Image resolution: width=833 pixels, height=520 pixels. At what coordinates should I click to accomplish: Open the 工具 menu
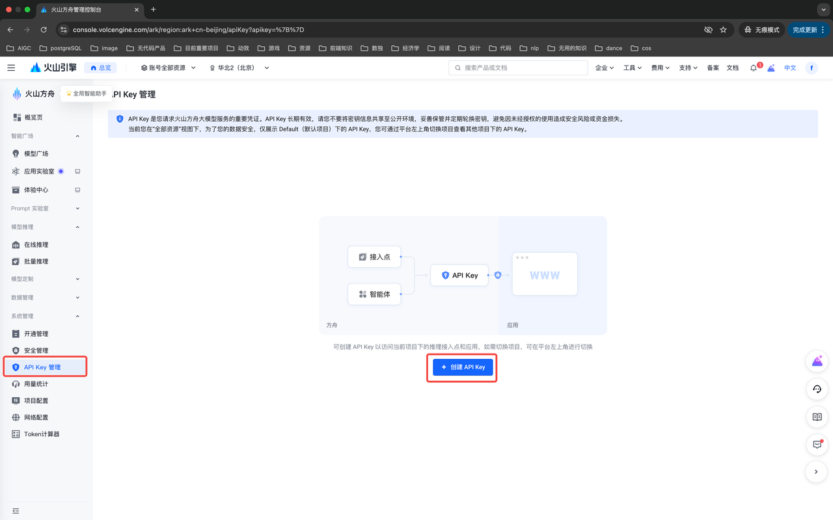[633, 68]
